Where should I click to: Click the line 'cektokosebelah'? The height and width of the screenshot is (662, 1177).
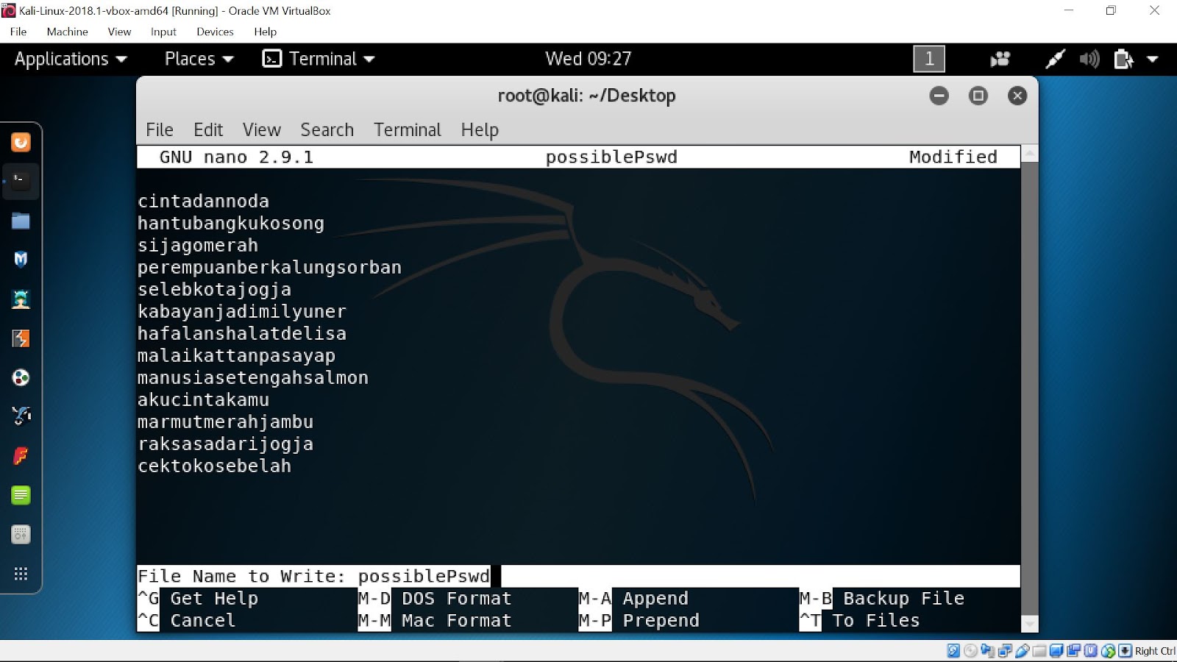tap(215, 466)
